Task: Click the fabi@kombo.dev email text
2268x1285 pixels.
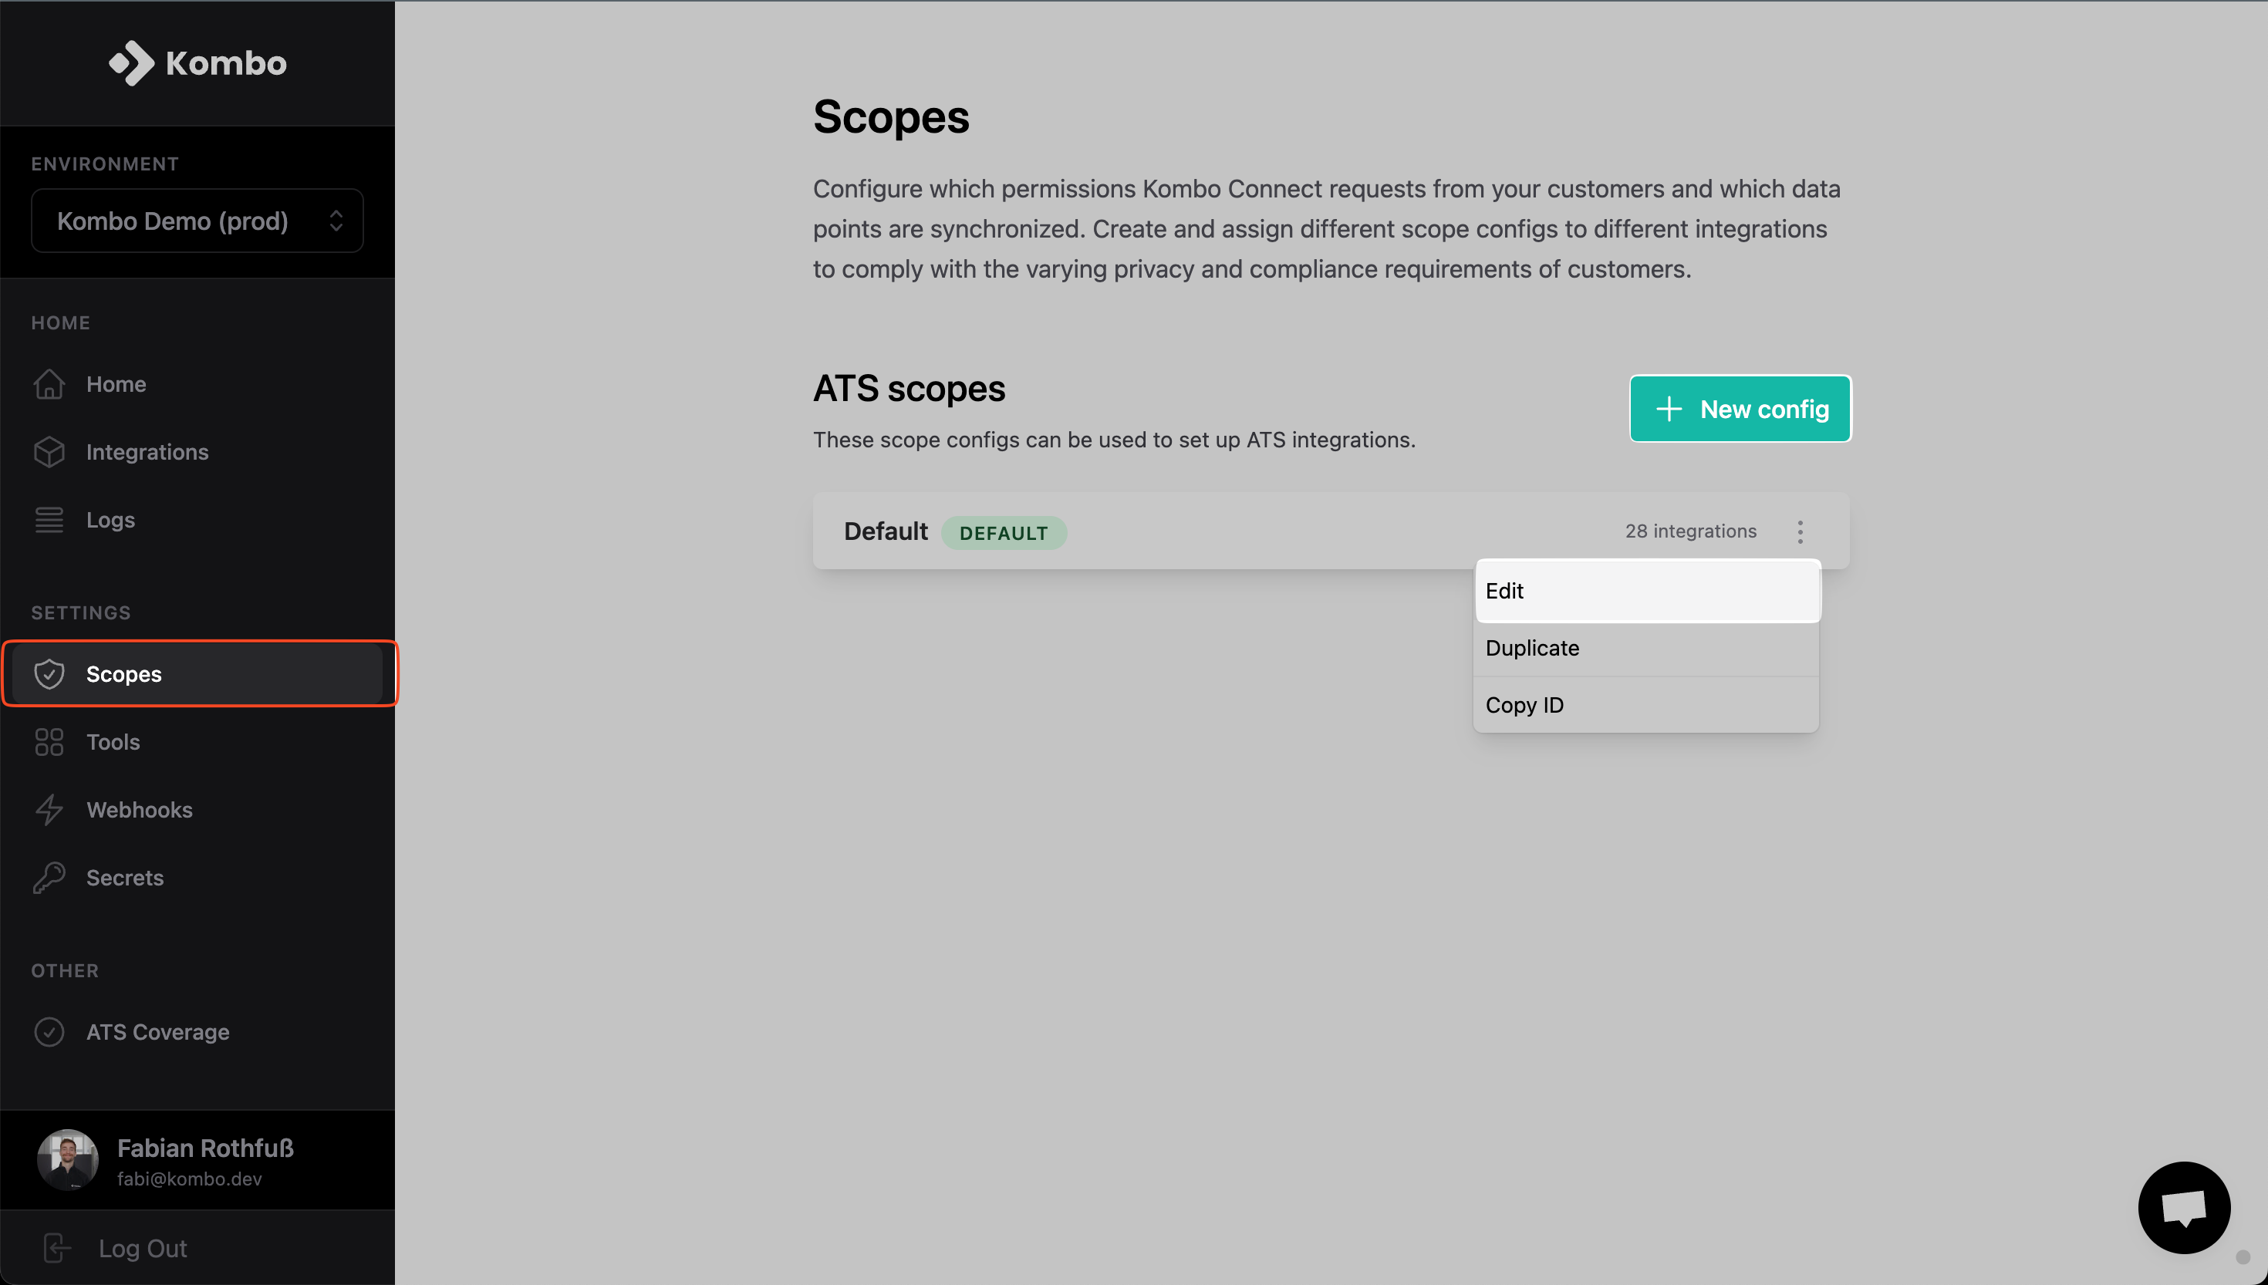Action: coord(190,1179)
